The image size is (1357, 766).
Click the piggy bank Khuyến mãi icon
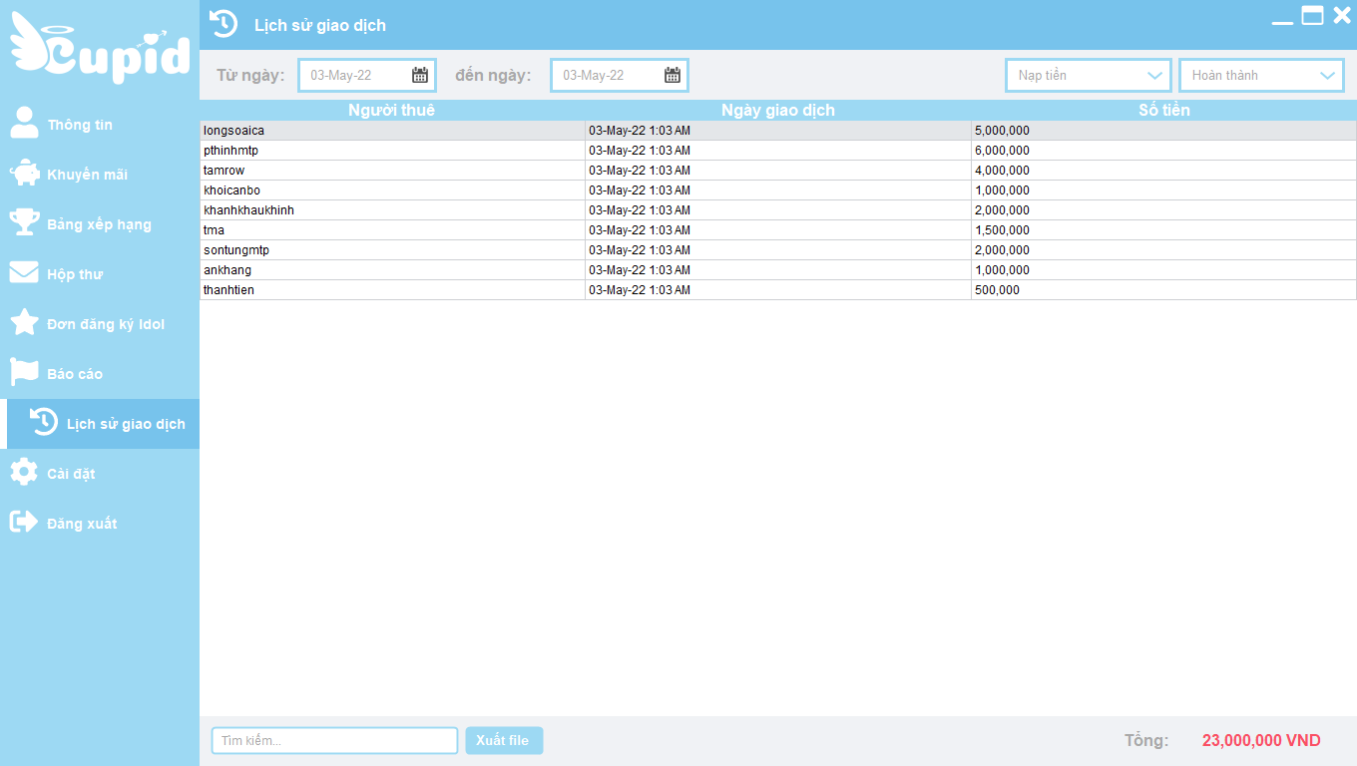point(24,174)
